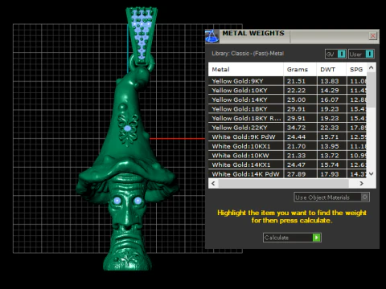Click the SPG column header
Viewport: 386px width, 289px height.
point(356,69)
